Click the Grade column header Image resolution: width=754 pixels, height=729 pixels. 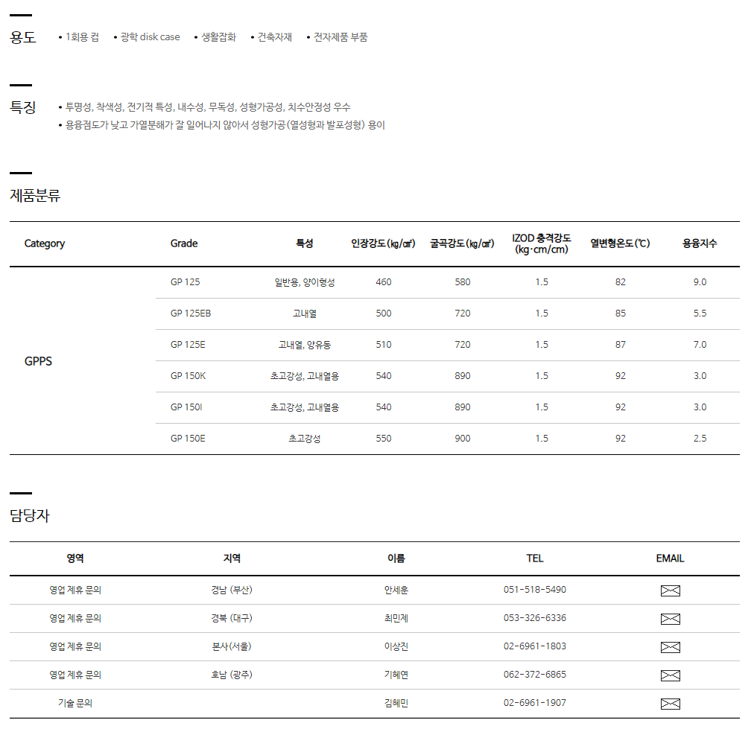[184, 243]
